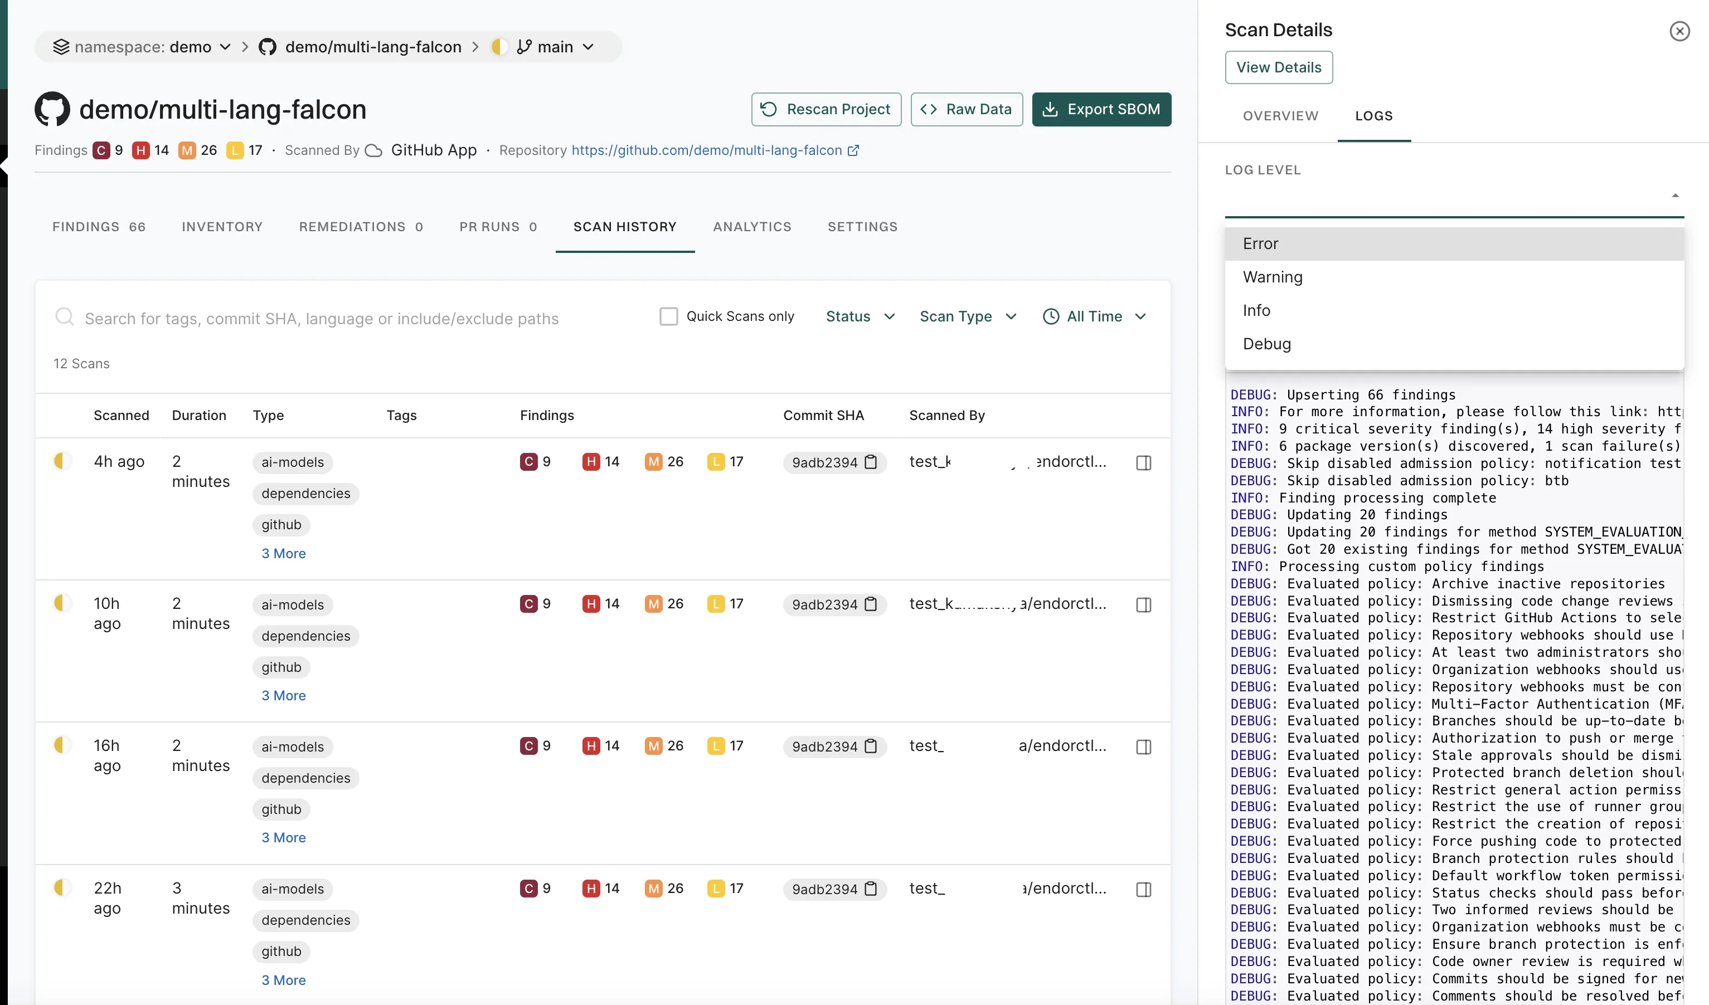Click the Rescan Project button
Image resolution: width=1709 pixels, height=1005 pixels.
[826, 109]
